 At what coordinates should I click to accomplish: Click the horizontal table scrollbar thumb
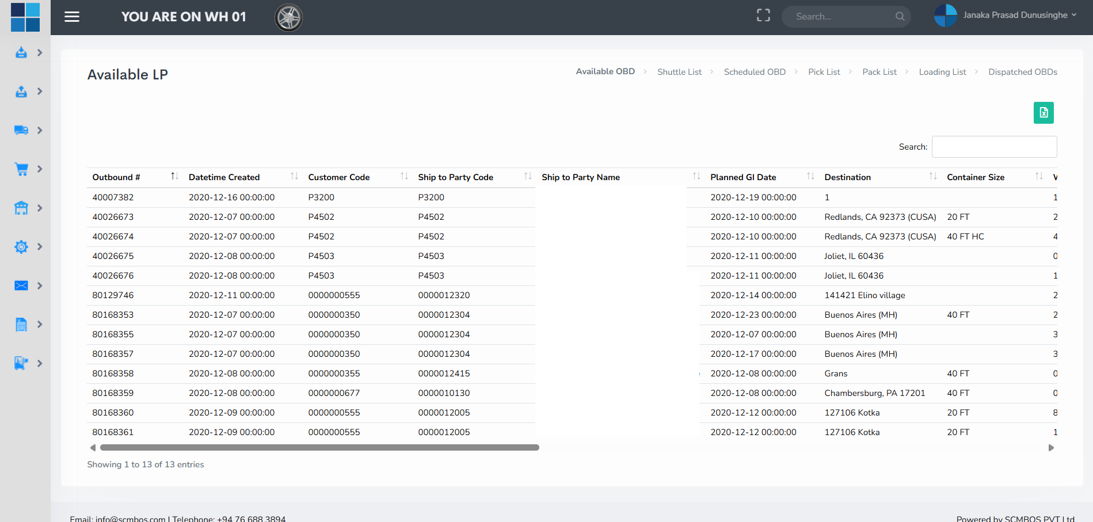pos(319,447)
